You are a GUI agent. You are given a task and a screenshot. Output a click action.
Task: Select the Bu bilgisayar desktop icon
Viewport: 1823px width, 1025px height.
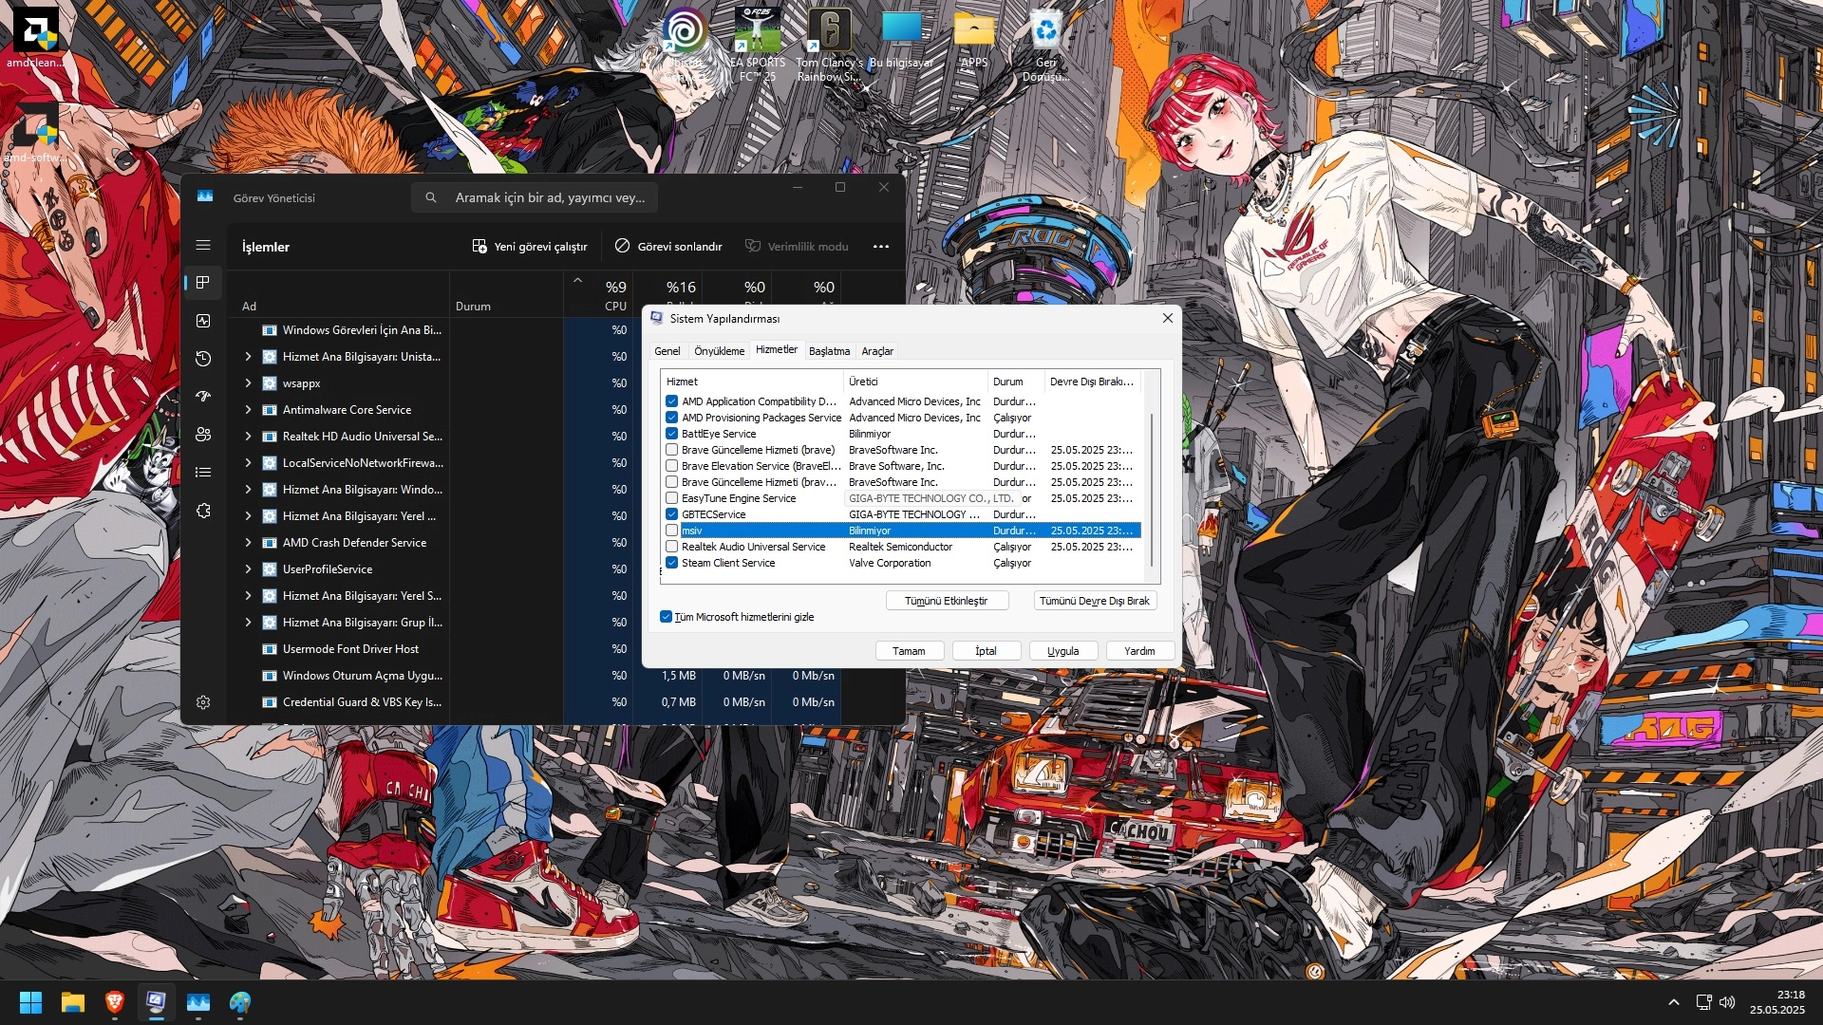pos(902,40)
